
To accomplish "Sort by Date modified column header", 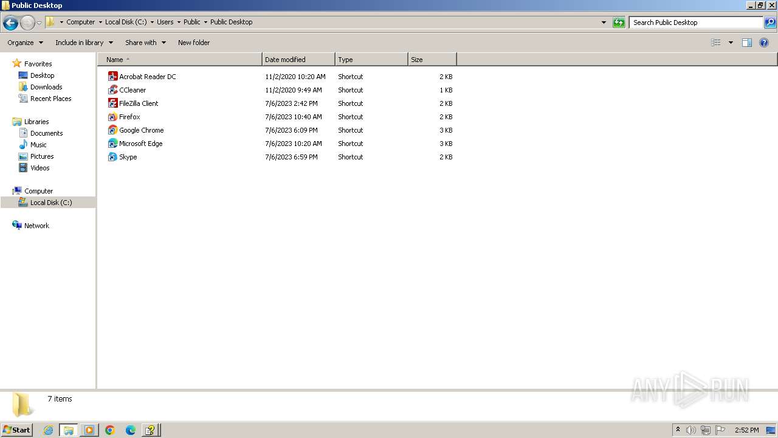I will pos(298,60).
